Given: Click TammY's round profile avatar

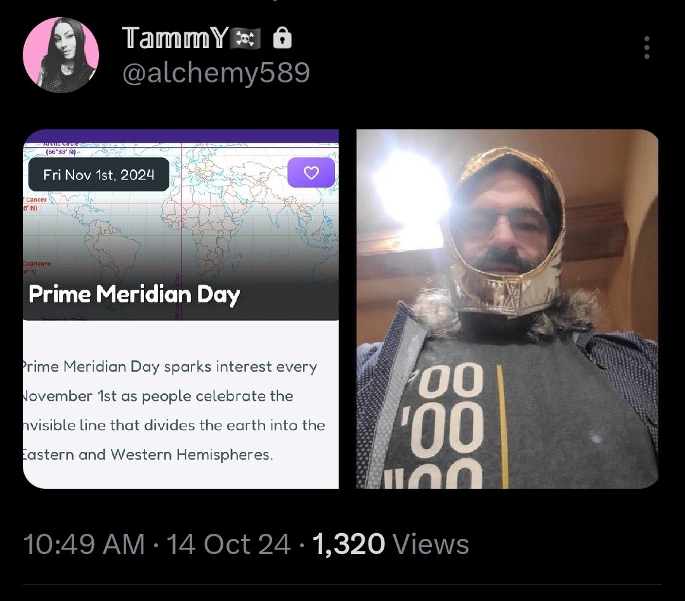Looking at the screenshot, I should 61,55.
